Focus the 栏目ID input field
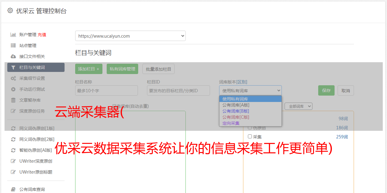Screen dimensions: 387x193 tap(178, 90)
